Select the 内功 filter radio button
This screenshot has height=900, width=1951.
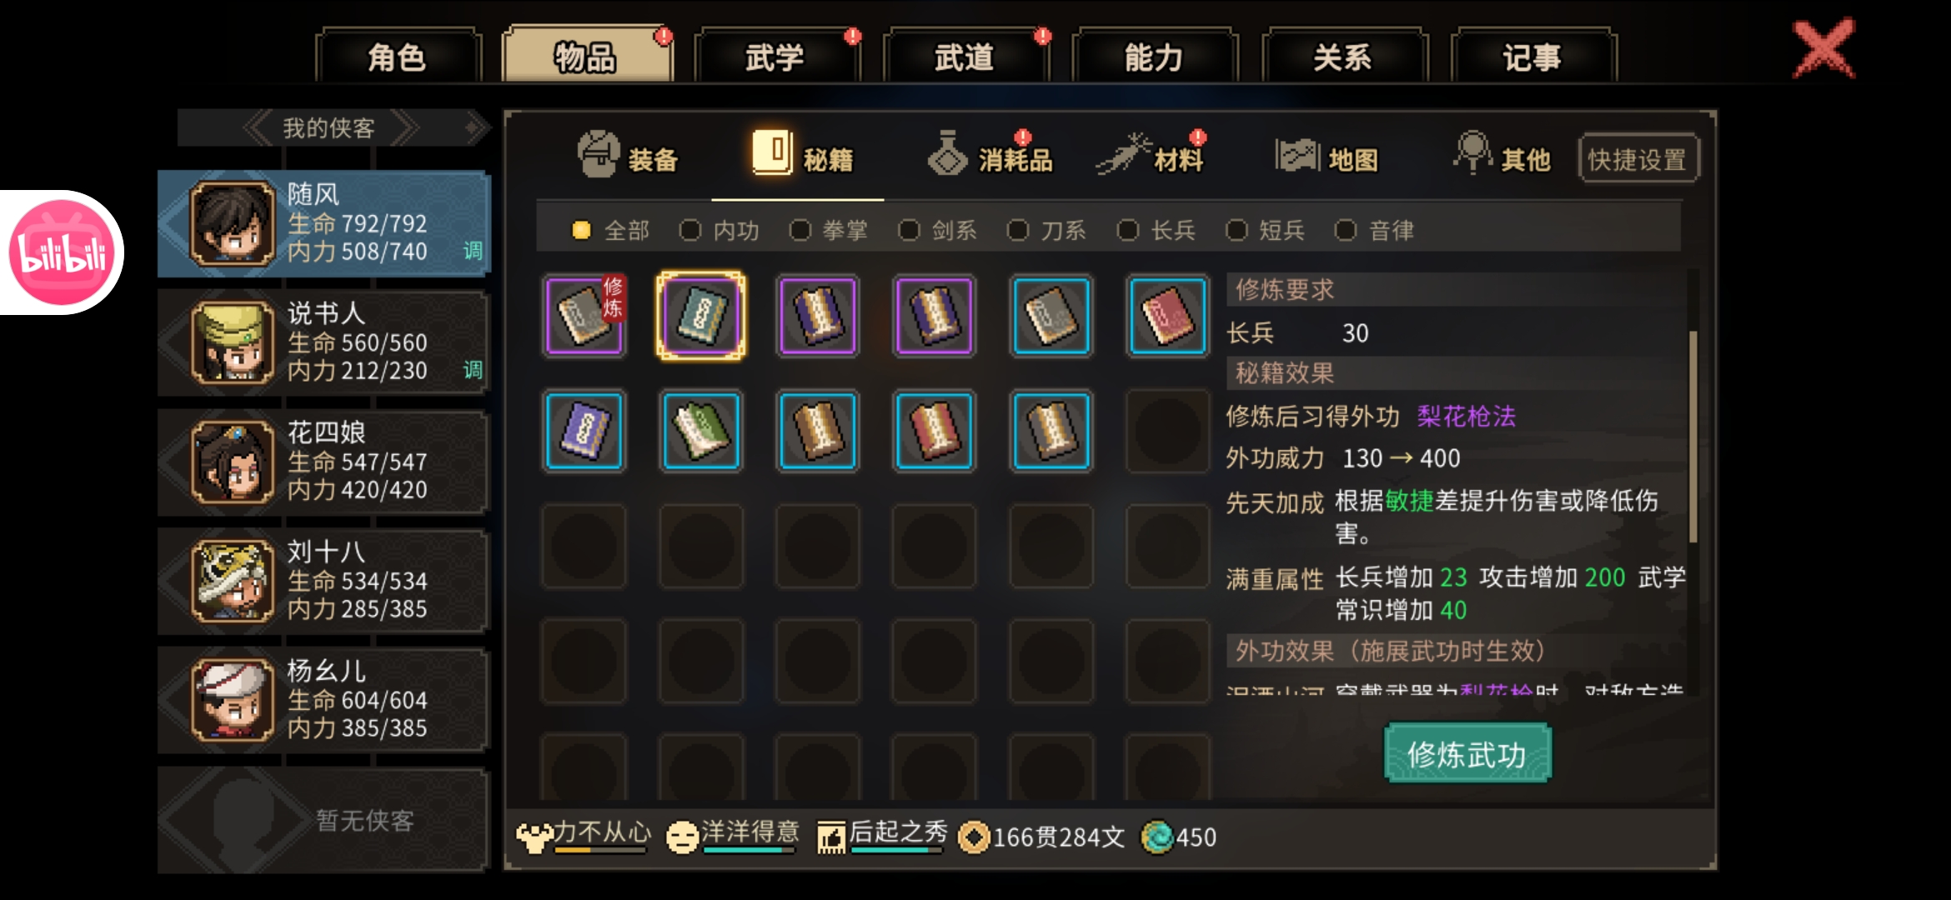pyautogui.click(x=690, y=230)
